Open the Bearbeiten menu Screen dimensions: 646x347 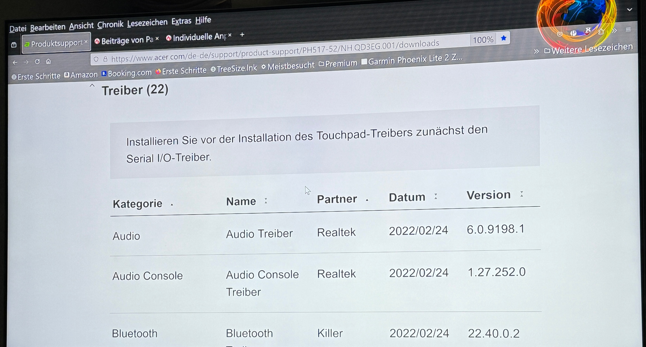48,27
